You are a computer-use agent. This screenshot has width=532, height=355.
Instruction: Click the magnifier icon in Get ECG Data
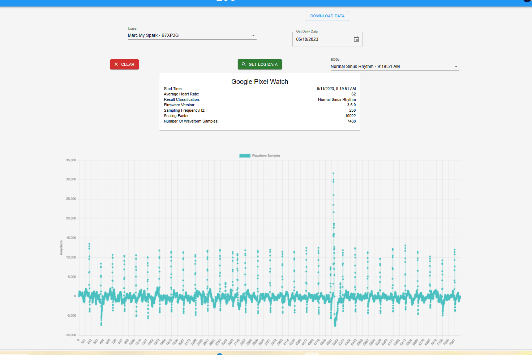244,64
